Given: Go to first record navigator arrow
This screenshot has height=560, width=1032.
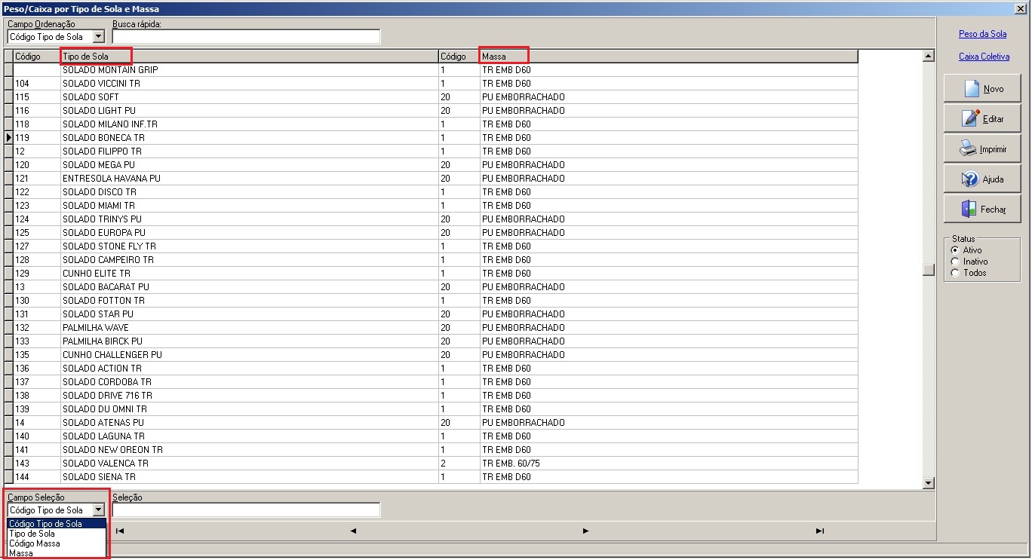Looking at the screenshot, I should pos(120,531).
